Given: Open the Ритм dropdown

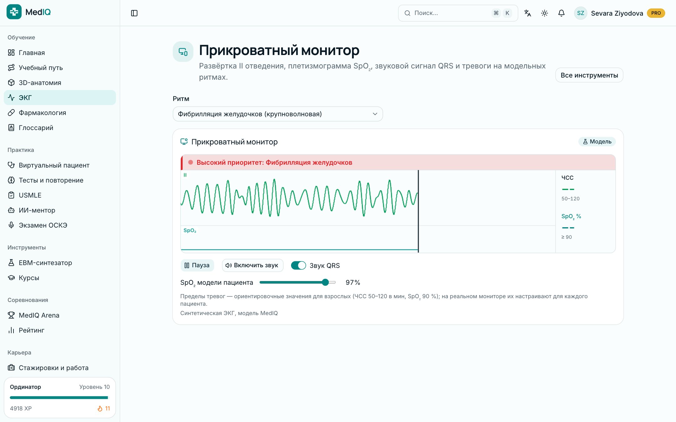Looking at the screenshot, I should (x=278, y=114).
